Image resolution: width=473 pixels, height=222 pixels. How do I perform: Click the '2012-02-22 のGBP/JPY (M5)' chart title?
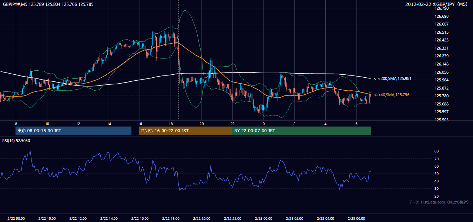pos(437,4)
